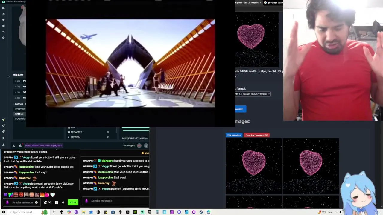Click the purple W emote
This screenshot has height=215, width=383.
coord(5,195)
